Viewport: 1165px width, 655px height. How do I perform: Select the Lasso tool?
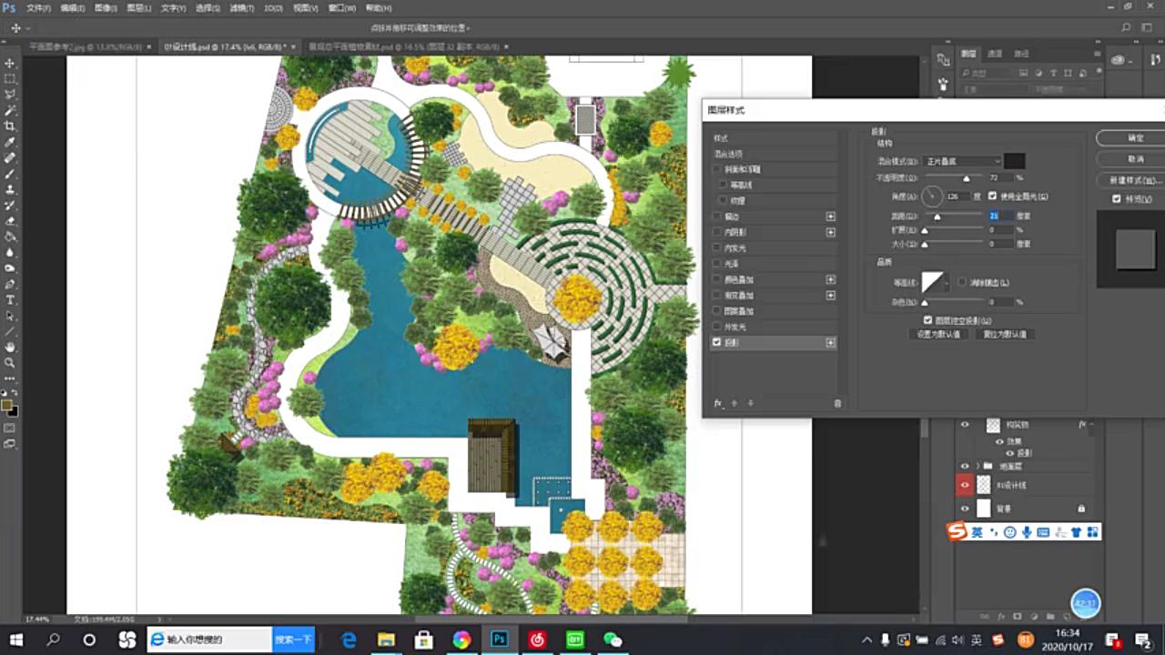point(10,94)
